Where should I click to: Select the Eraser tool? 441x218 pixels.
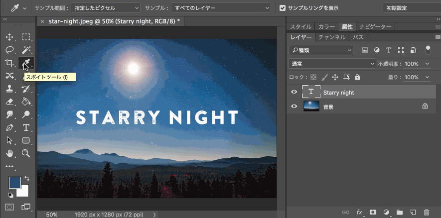click(x=9, y=102)
